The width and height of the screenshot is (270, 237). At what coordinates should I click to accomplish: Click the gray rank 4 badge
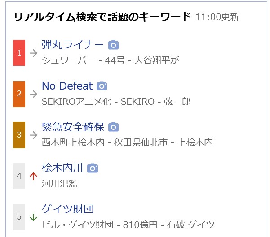click(19, 176)
